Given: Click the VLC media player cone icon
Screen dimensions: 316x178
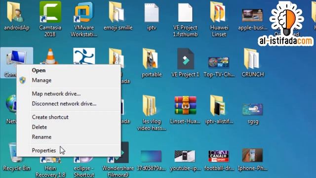Looking at the screenshot, I should [x=50, y=56].
